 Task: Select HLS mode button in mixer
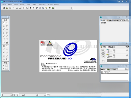click(x=103, y=55)
